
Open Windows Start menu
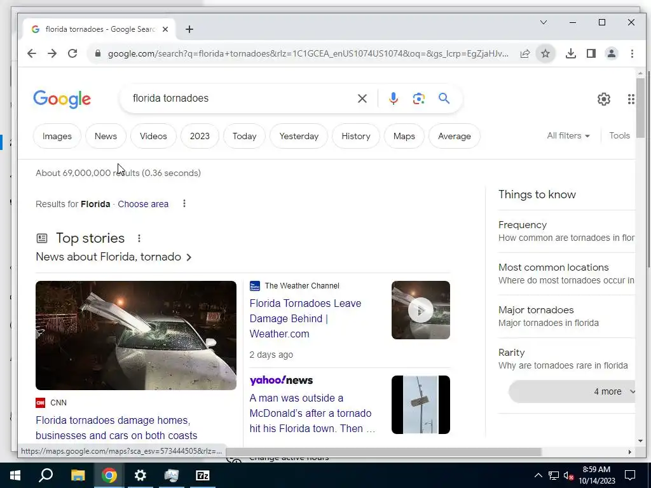click(15, 475)
